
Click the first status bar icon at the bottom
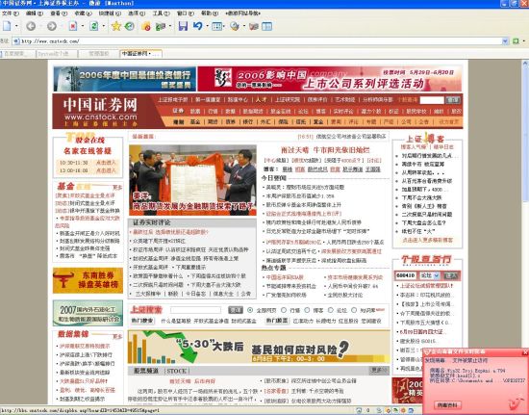359,411
